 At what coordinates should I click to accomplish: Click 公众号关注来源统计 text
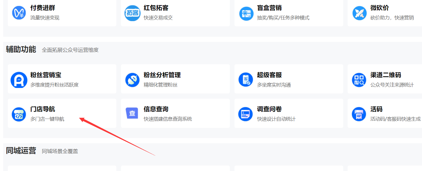click(x=392, y=85)
